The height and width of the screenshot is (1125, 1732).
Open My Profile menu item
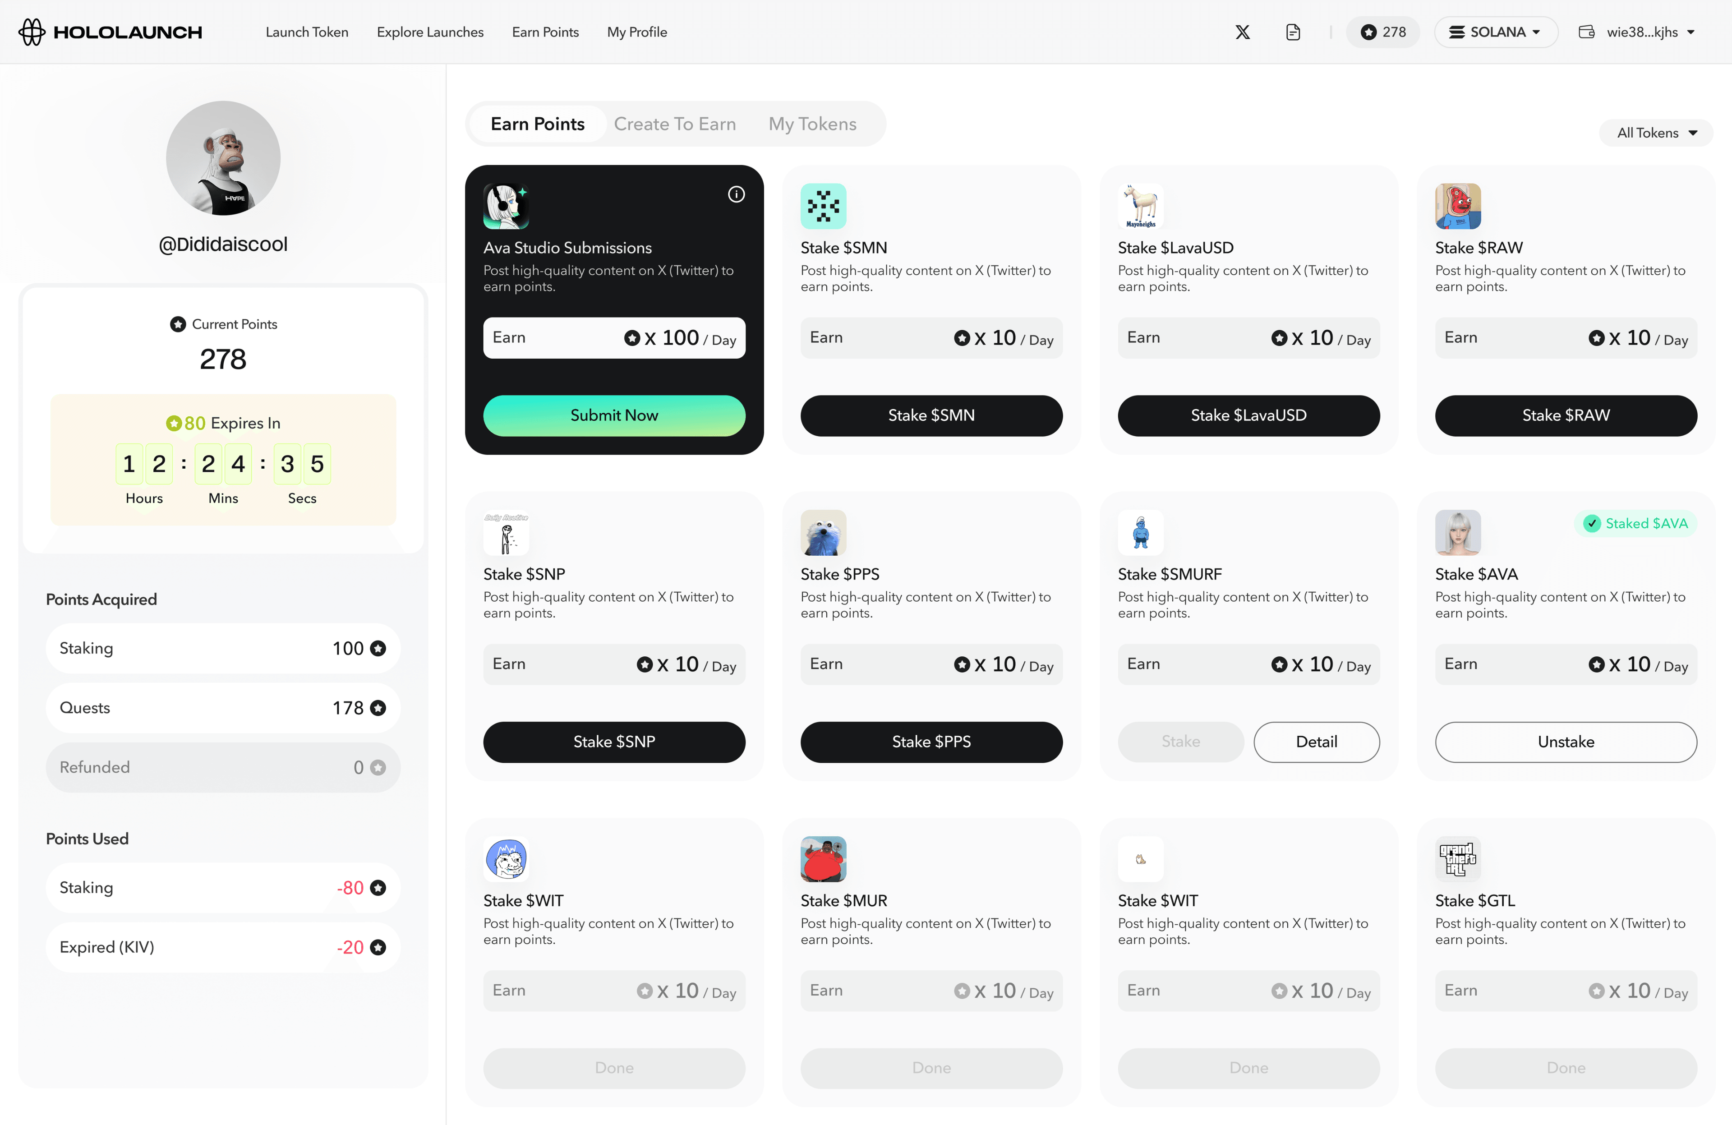pos(637,32)
